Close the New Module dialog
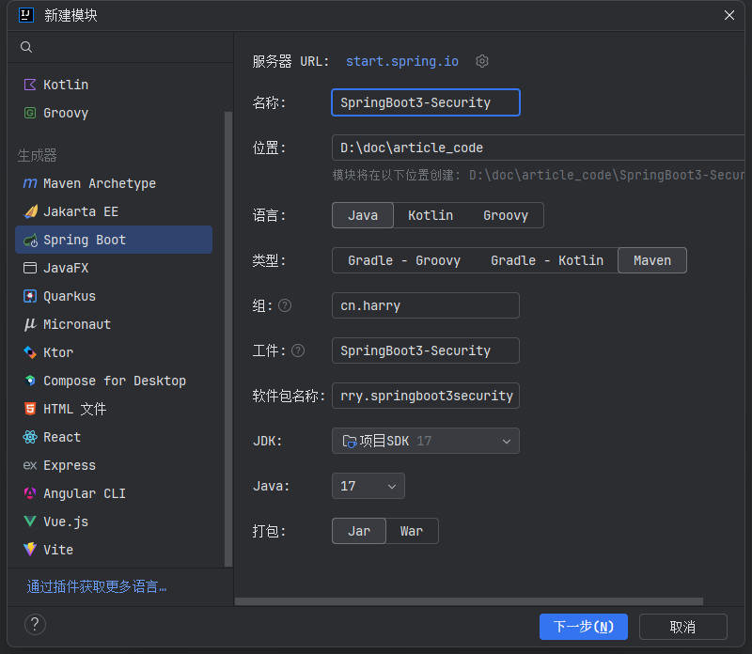Image resolution: width=752 pixels, height=654 pixels. click(729, 15)
